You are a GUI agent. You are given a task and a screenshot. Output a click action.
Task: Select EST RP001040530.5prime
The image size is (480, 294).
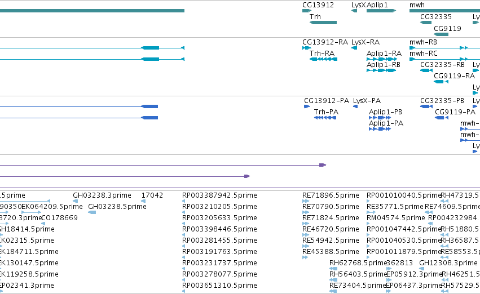[404, 240]
